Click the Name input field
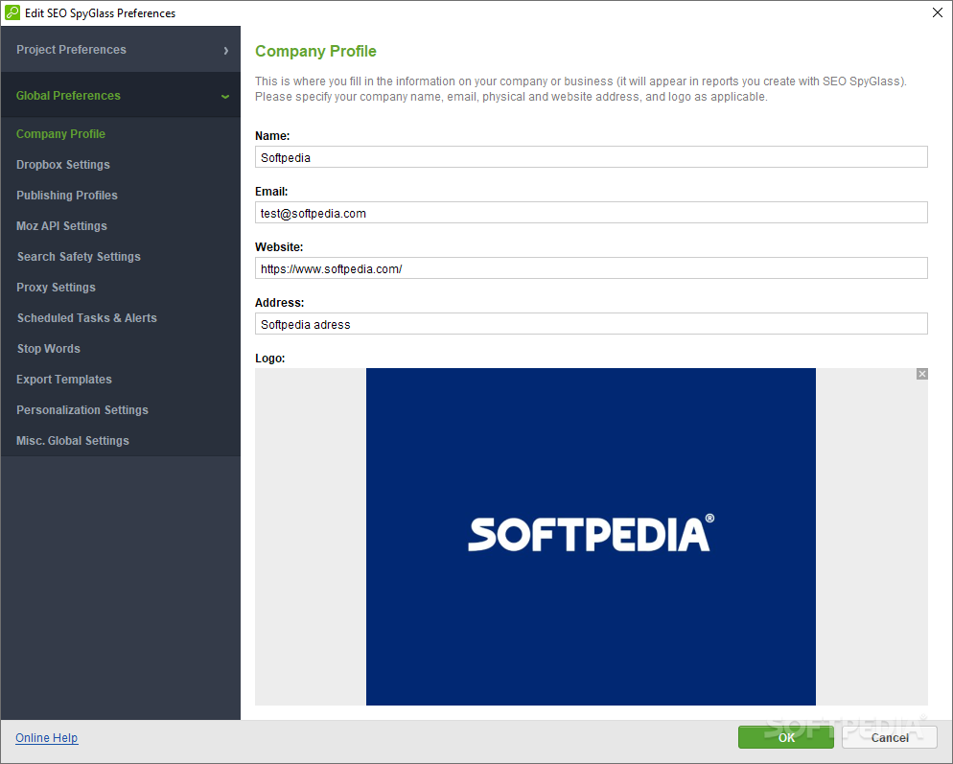This screenshot has width=953, height=764. tap(592, 157)
